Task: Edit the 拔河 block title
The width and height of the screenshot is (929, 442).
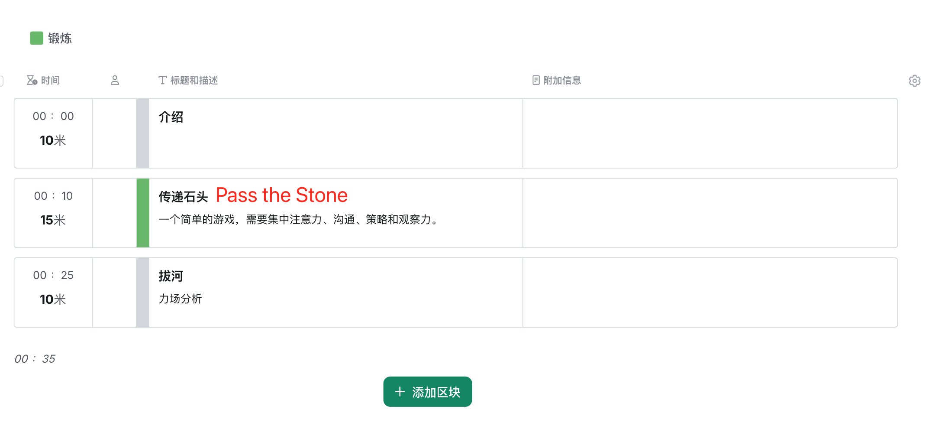Action: 171,276
